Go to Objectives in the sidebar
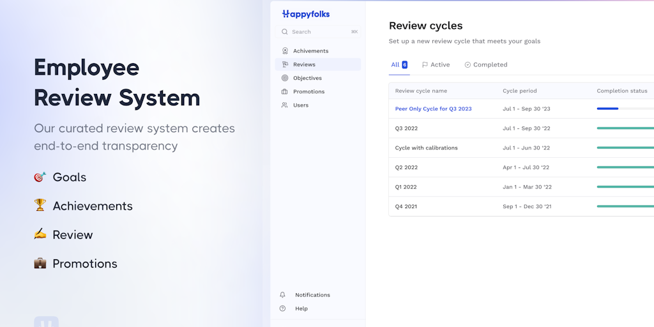The height and width of the screenshot is (327, 654). 318,78
